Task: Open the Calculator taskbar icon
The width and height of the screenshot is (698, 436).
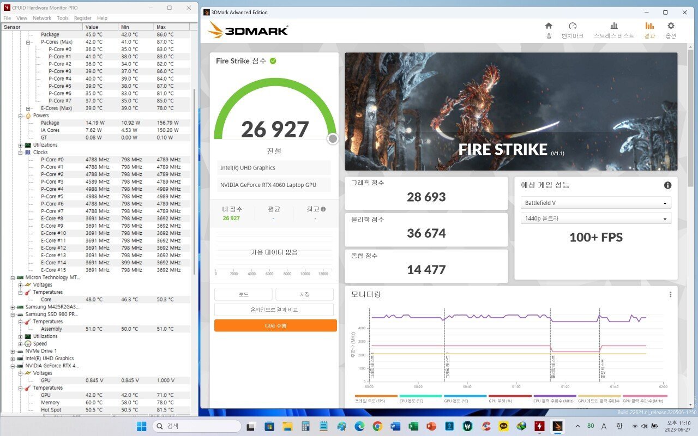Action: 305,426
